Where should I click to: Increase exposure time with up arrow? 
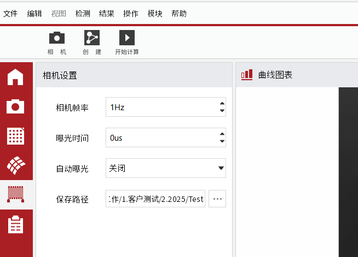pos(222,134)
